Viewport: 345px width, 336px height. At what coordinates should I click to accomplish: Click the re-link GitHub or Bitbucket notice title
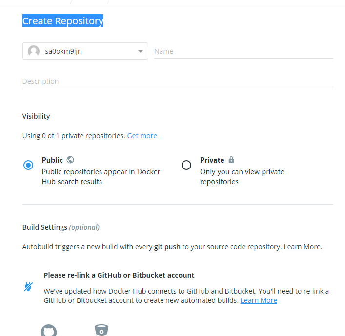coord(119,275)
